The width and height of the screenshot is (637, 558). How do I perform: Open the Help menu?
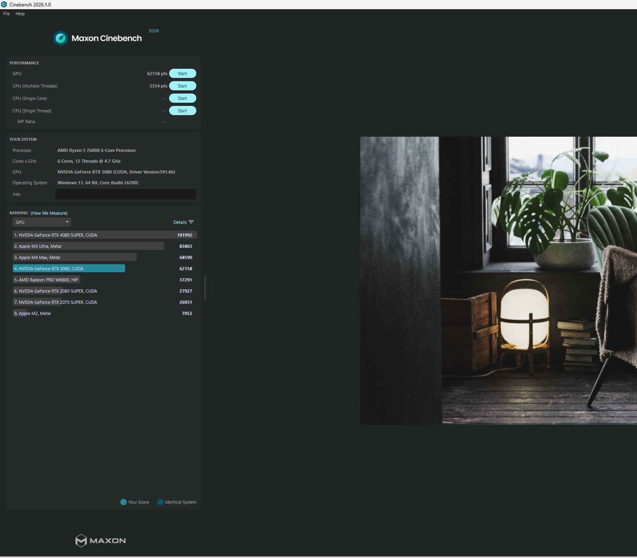(x=20, y=13)
